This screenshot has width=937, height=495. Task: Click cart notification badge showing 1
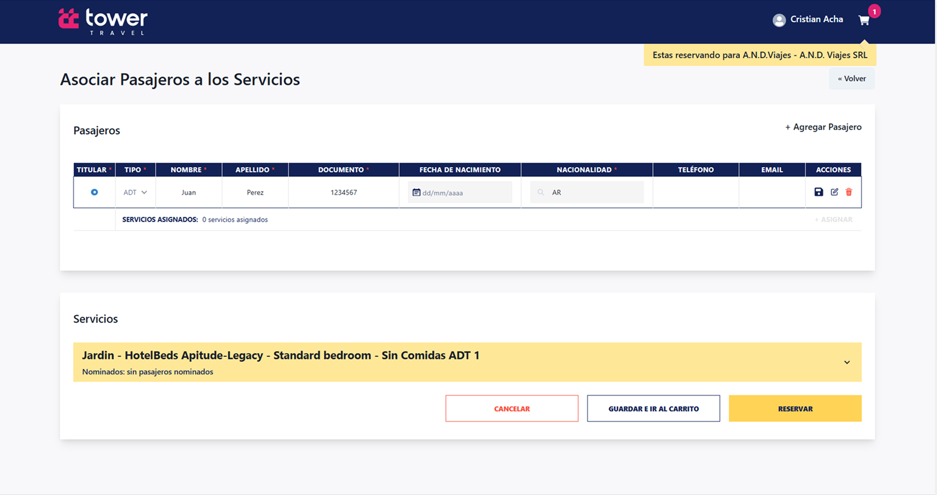(874, 11)
